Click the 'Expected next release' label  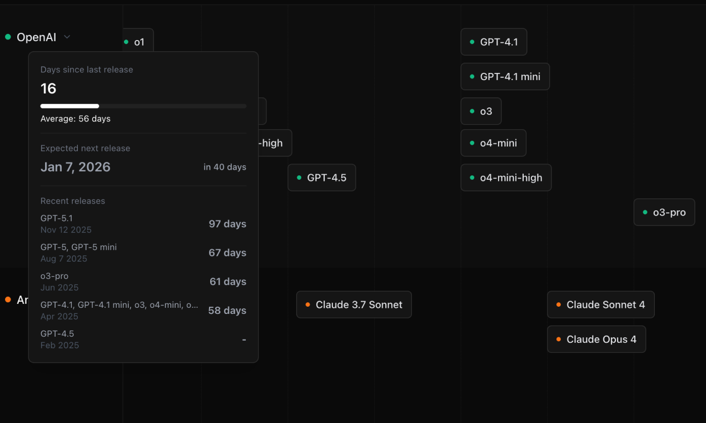85,149
